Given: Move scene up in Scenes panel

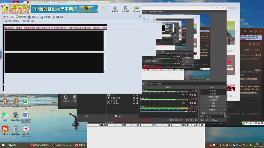Looking at the screenshot, I should 86,116.
